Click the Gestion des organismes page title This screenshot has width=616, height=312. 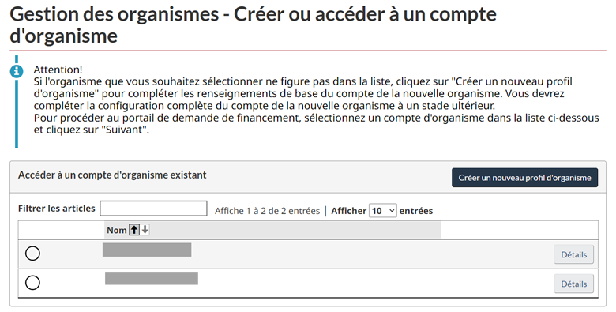pos(253,25)
